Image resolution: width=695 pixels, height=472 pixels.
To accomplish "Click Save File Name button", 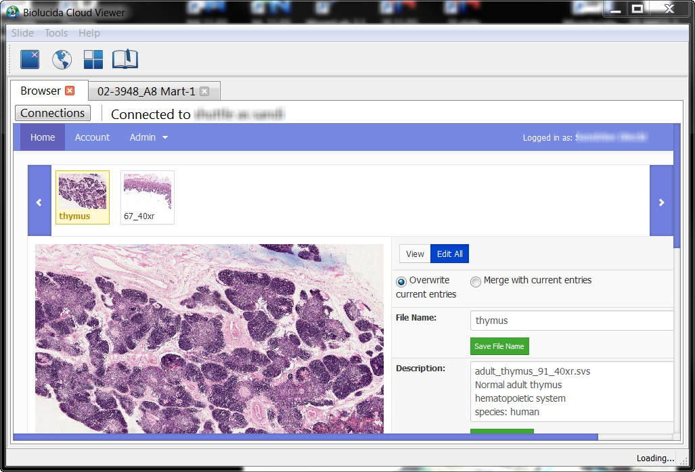I will point(499,346).
